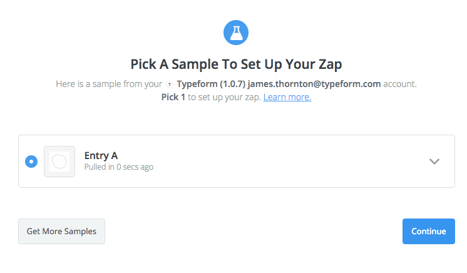Image resolution: width=467 pixels, height=273 pixels.
Task: Click the Get More Samples button
Action: point(61,231)
